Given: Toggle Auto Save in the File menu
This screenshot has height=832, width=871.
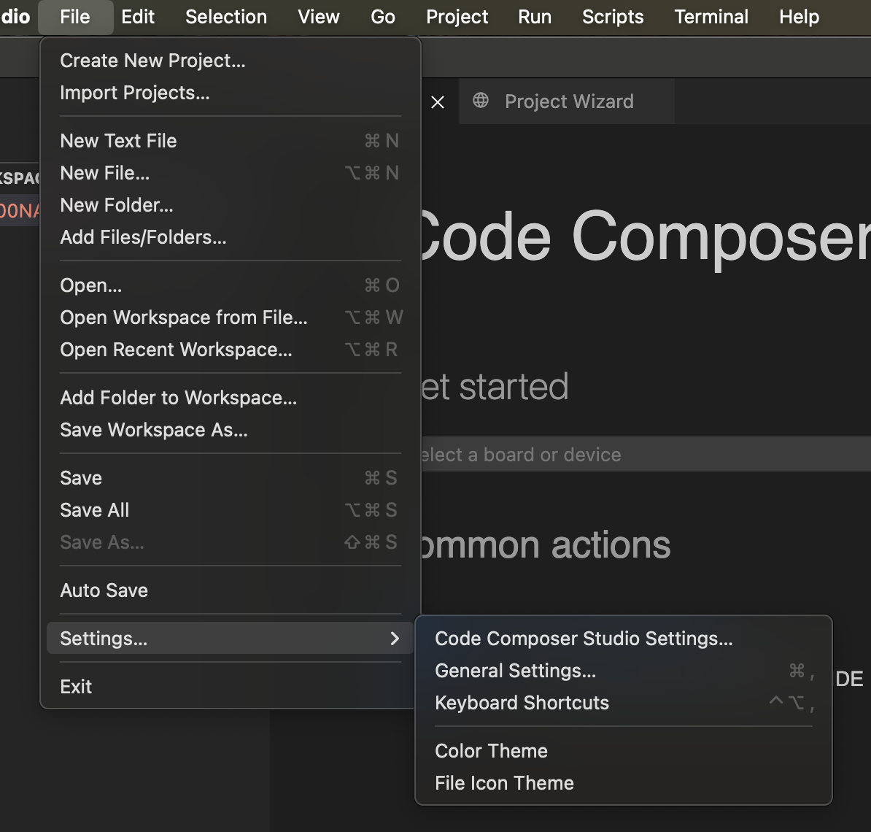Looking at the screenshot, I should tap(104, 590).
